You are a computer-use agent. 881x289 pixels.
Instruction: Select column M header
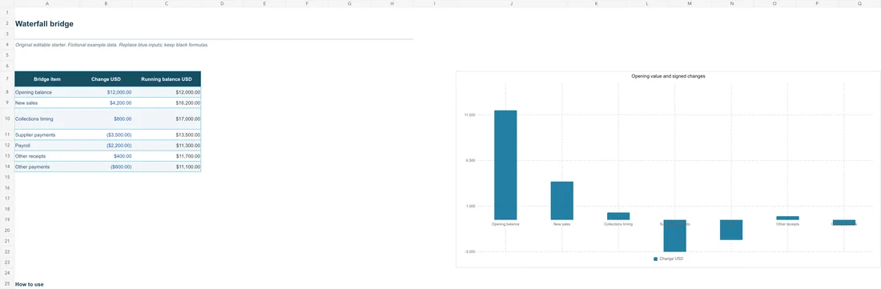pos(690,4)
